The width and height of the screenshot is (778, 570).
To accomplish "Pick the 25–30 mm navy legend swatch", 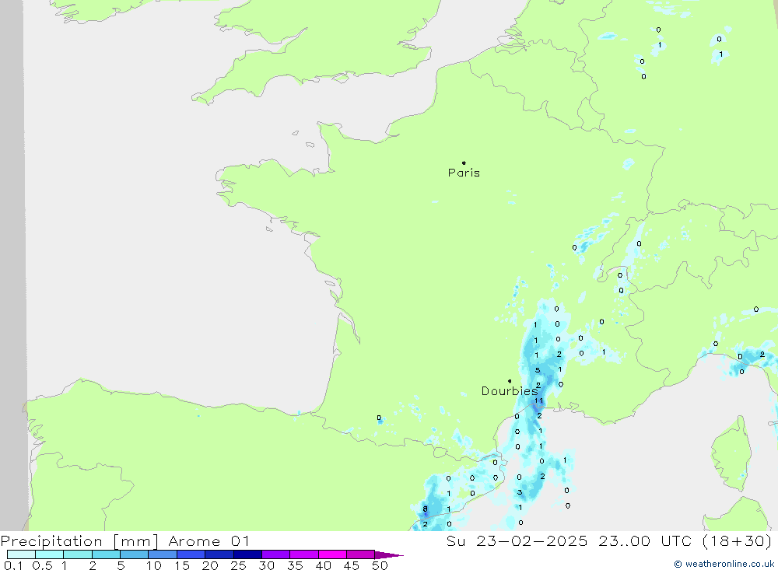I will [x=247, y=554].
